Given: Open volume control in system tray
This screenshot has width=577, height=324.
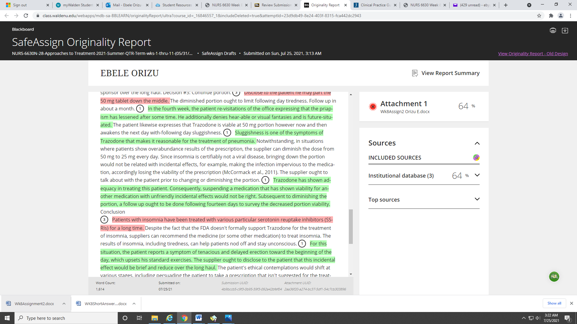Looking at the screenshot, I should 538,318.
